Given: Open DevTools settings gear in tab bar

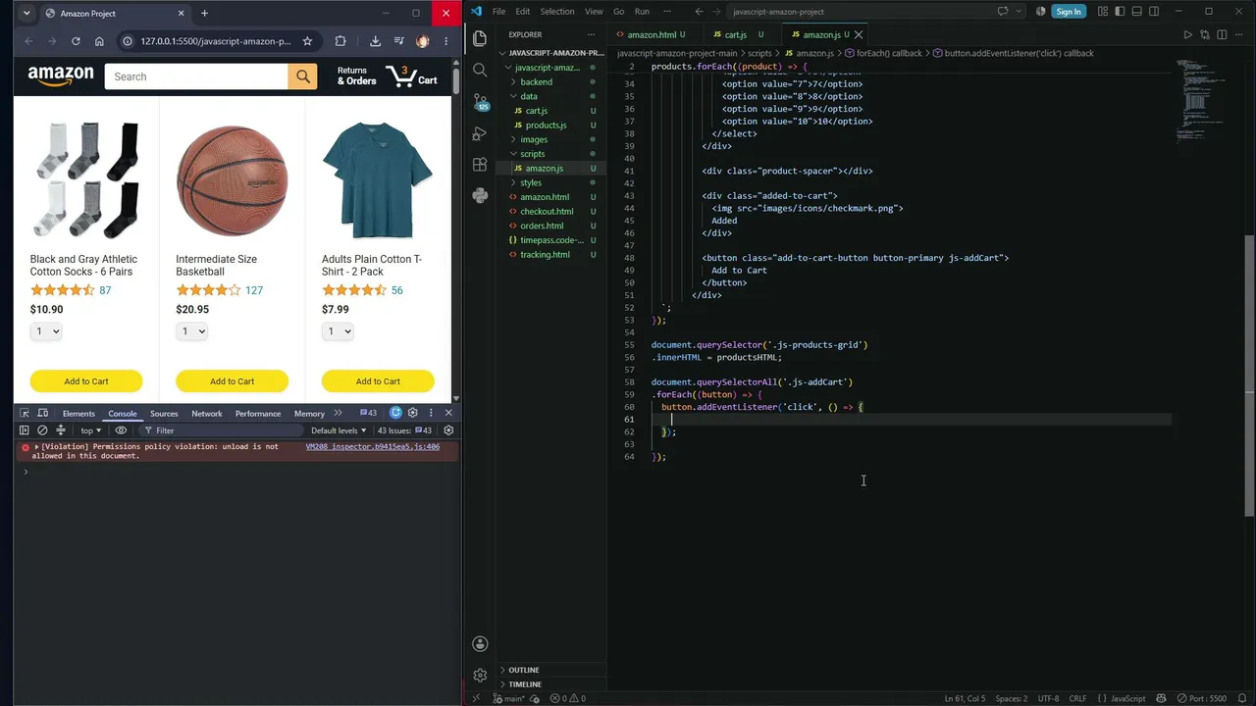Looking at the screenshot, I should coord(413,413).
